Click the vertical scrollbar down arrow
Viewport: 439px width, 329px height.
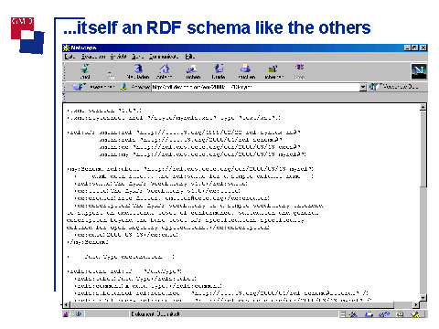pos(423,298)
